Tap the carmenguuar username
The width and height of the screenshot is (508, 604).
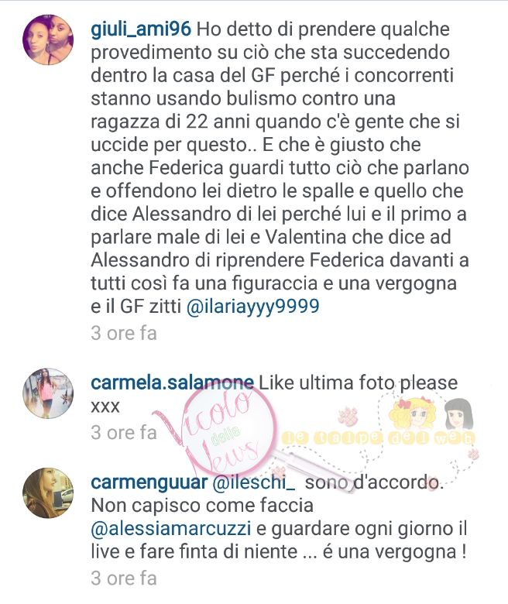tap(149, 482)
